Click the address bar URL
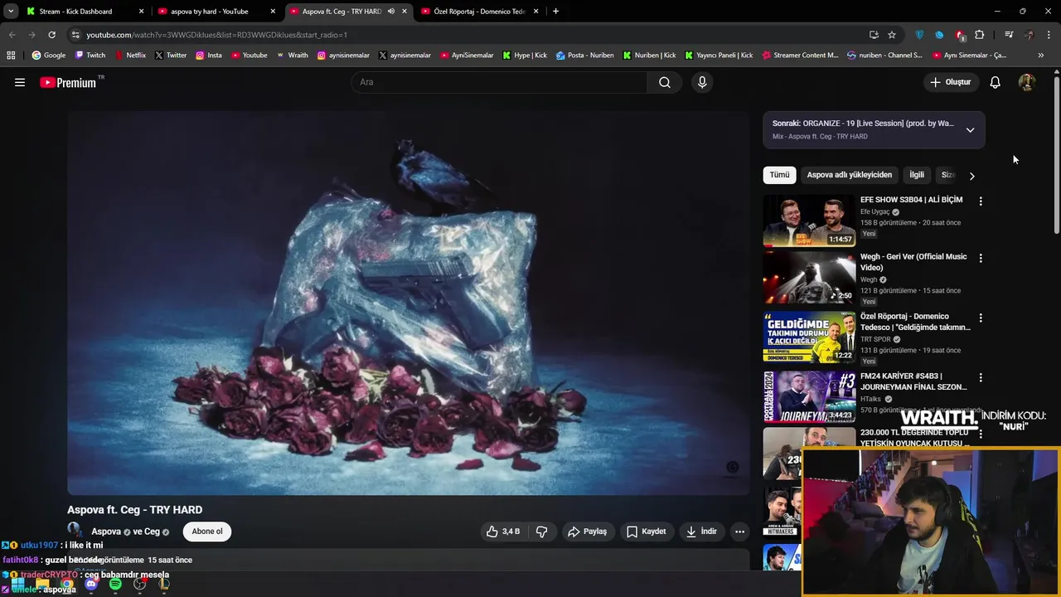 tap(216, 35)
